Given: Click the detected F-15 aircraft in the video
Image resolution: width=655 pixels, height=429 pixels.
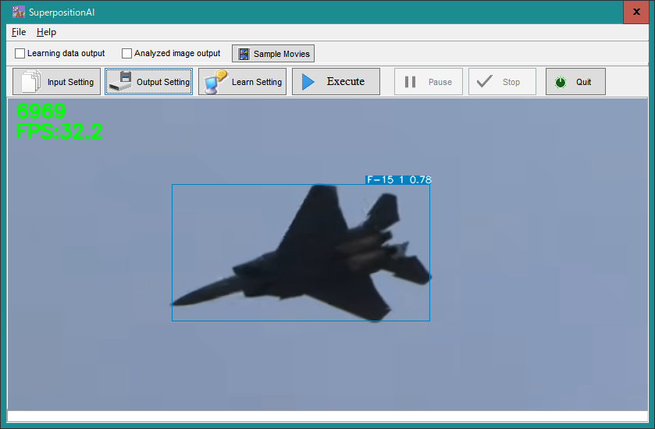Looking at the screenshot, I should click(x=301, y=253).
